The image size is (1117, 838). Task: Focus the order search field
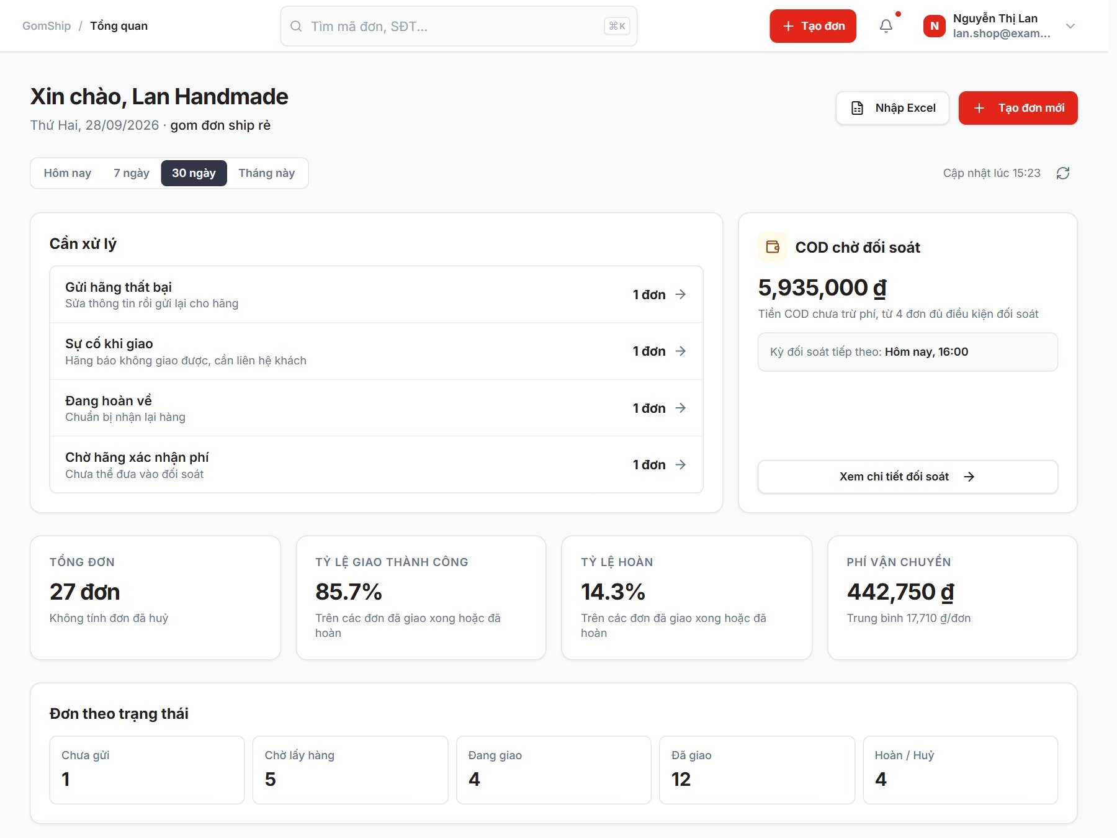[x=459, y=26]
